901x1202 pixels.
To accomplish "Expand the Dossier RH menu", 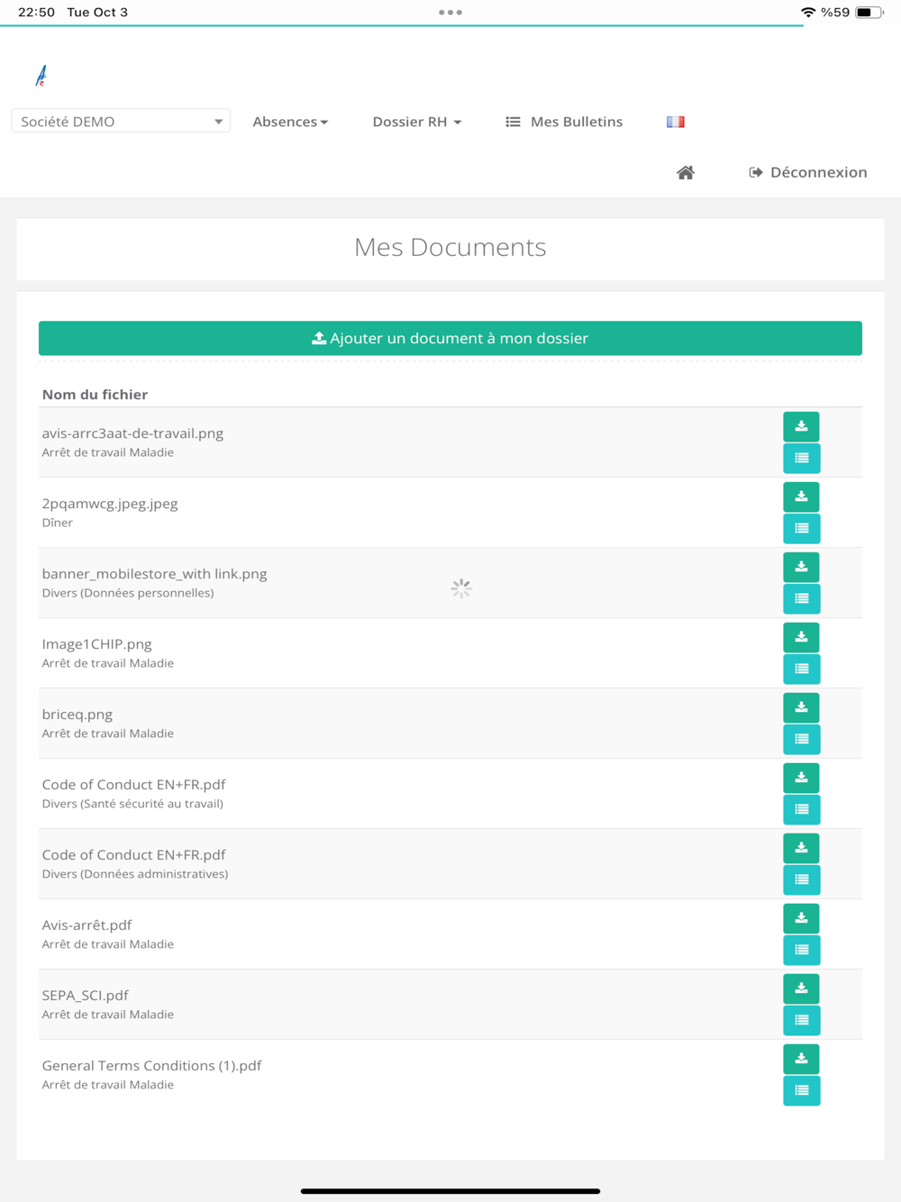I will click(417, 122).
